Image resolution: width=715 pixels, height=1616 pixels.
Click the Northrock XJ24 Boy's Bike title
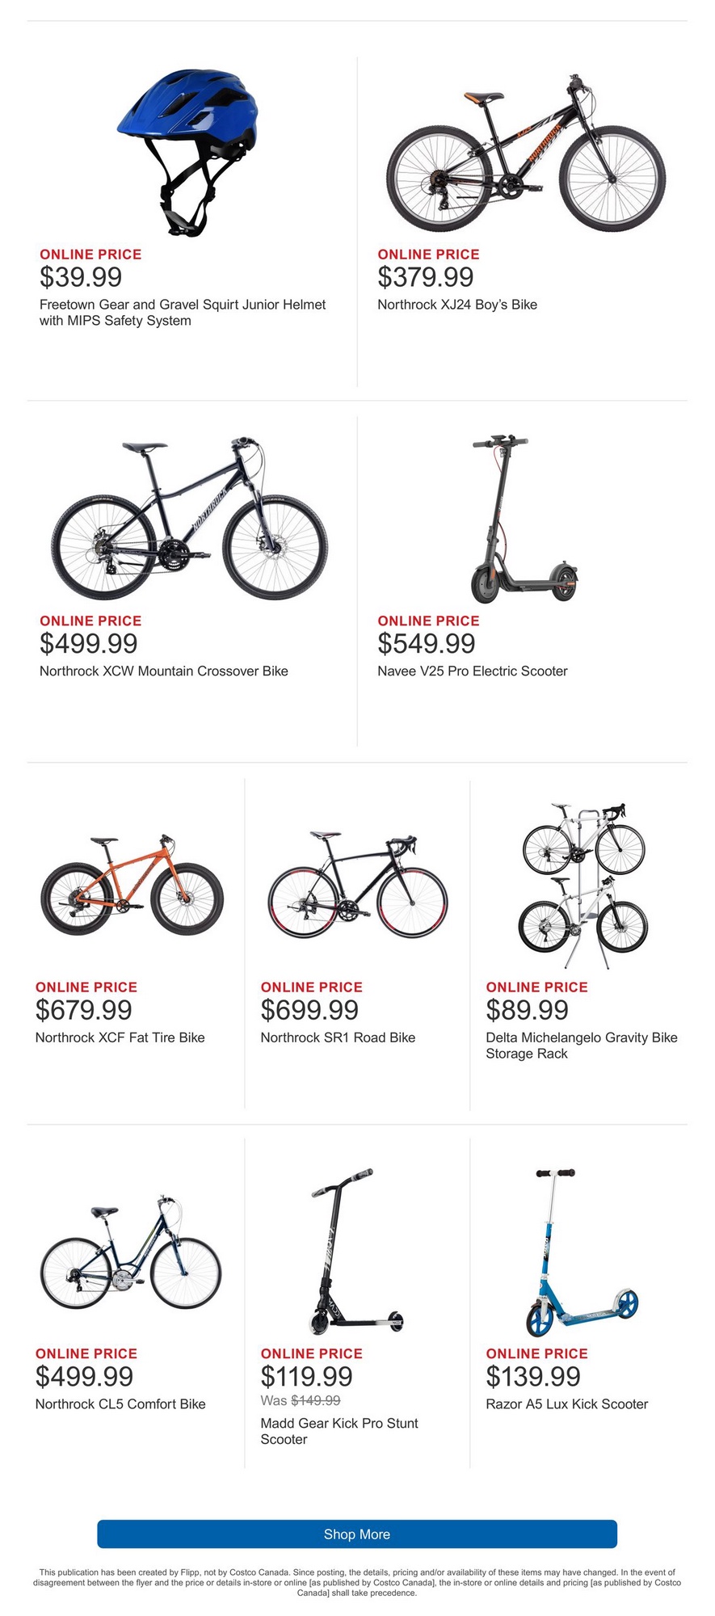point(457,305)
